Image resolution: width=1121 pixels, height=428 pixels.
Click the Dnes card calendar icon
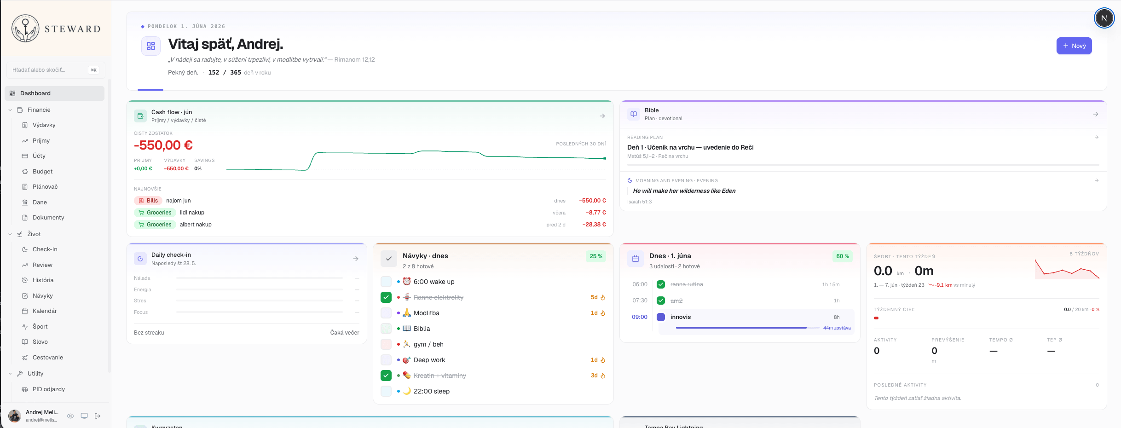tap(636, 259)
